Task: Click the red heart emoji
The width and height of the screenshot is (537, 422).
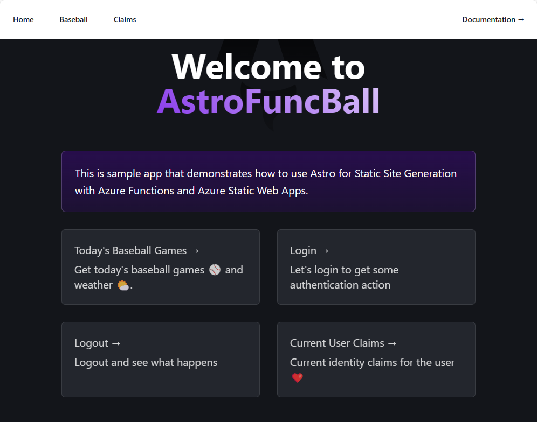Action: [x=297, y=377]
